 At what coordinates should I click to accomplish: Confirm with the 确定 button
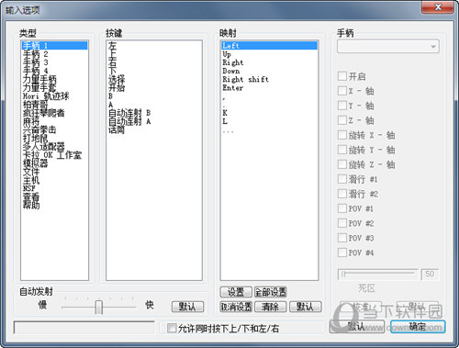point(418,327)
